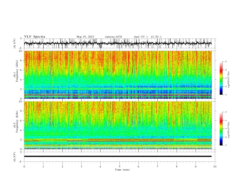Click the ch.1 waveform trace
The image size is (242, 187).
coord(118,43)
